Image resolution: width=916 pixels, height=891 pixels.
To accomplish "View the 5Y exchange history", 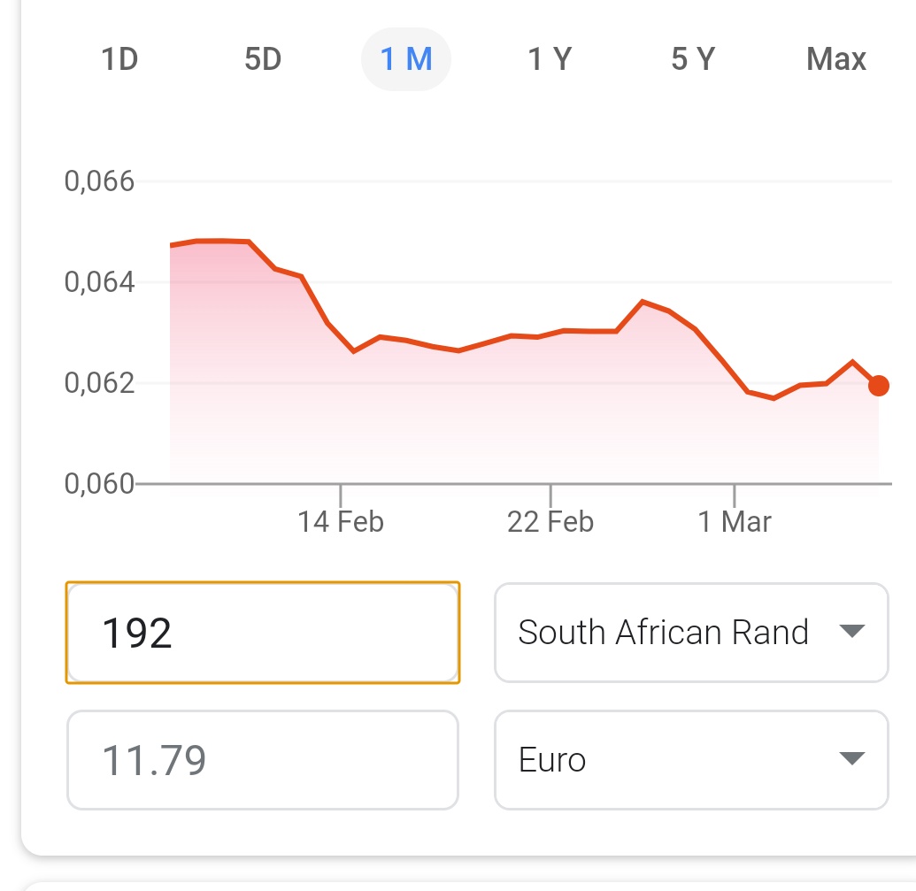I will pyautogui.click(x=692, y=58).
